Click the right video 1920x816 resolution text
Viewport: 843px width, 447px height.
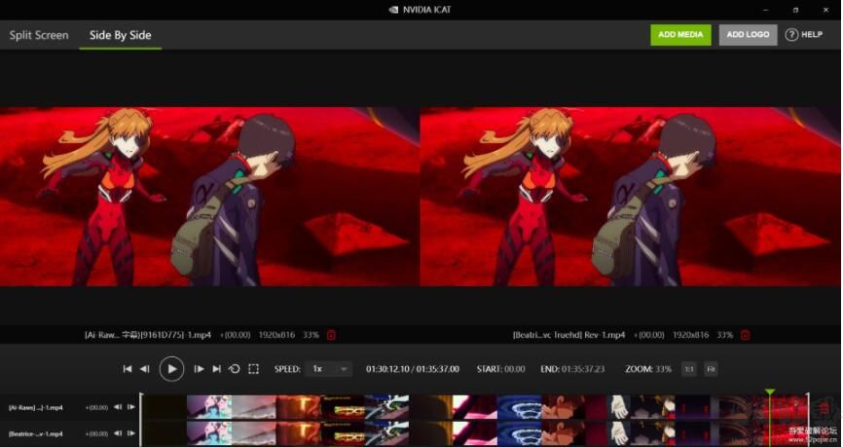[x=691, y=335]
